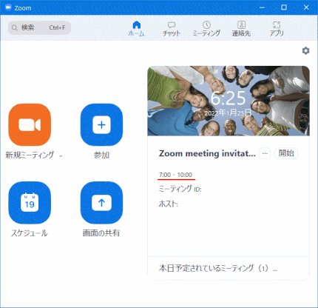Open the ミーティング tab
This screenshot has height=308, width=318.
pos(206,29)
